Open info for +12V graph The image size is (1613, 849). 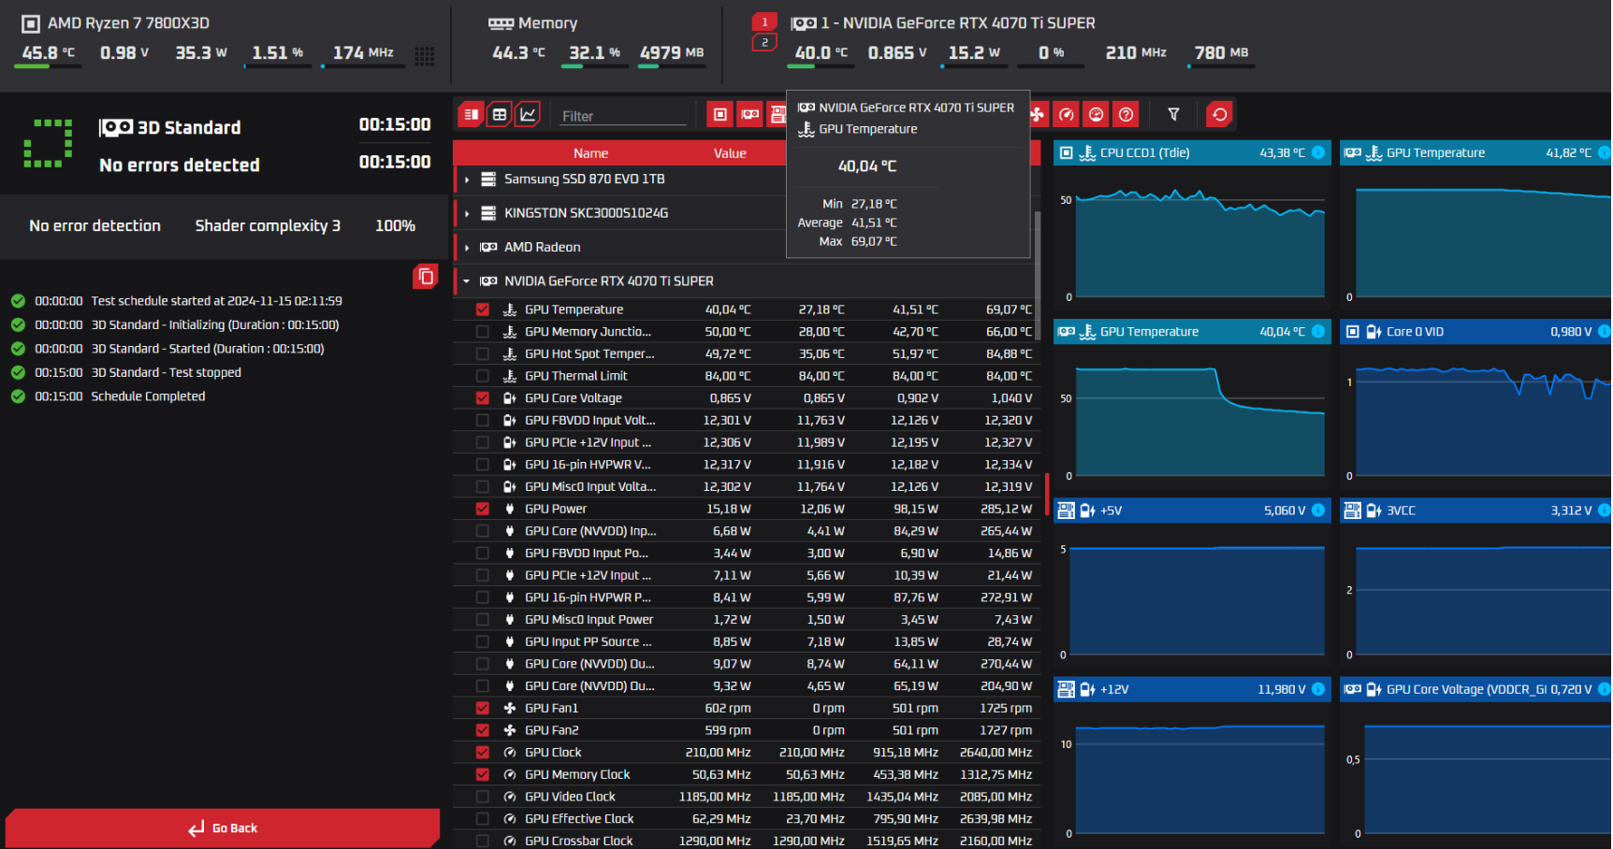1318,689
